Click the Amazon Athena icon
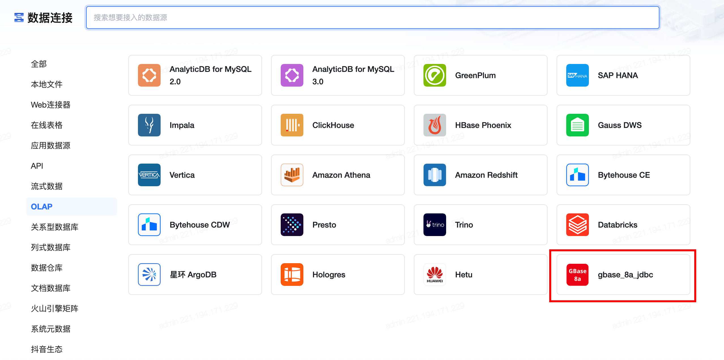Viewport: 724px width, 360px height. pyautogui.click(x=292, y=175)
